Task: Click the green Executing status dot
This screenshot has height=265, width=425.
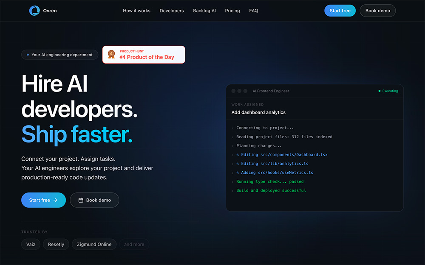Action: (380, 91)
